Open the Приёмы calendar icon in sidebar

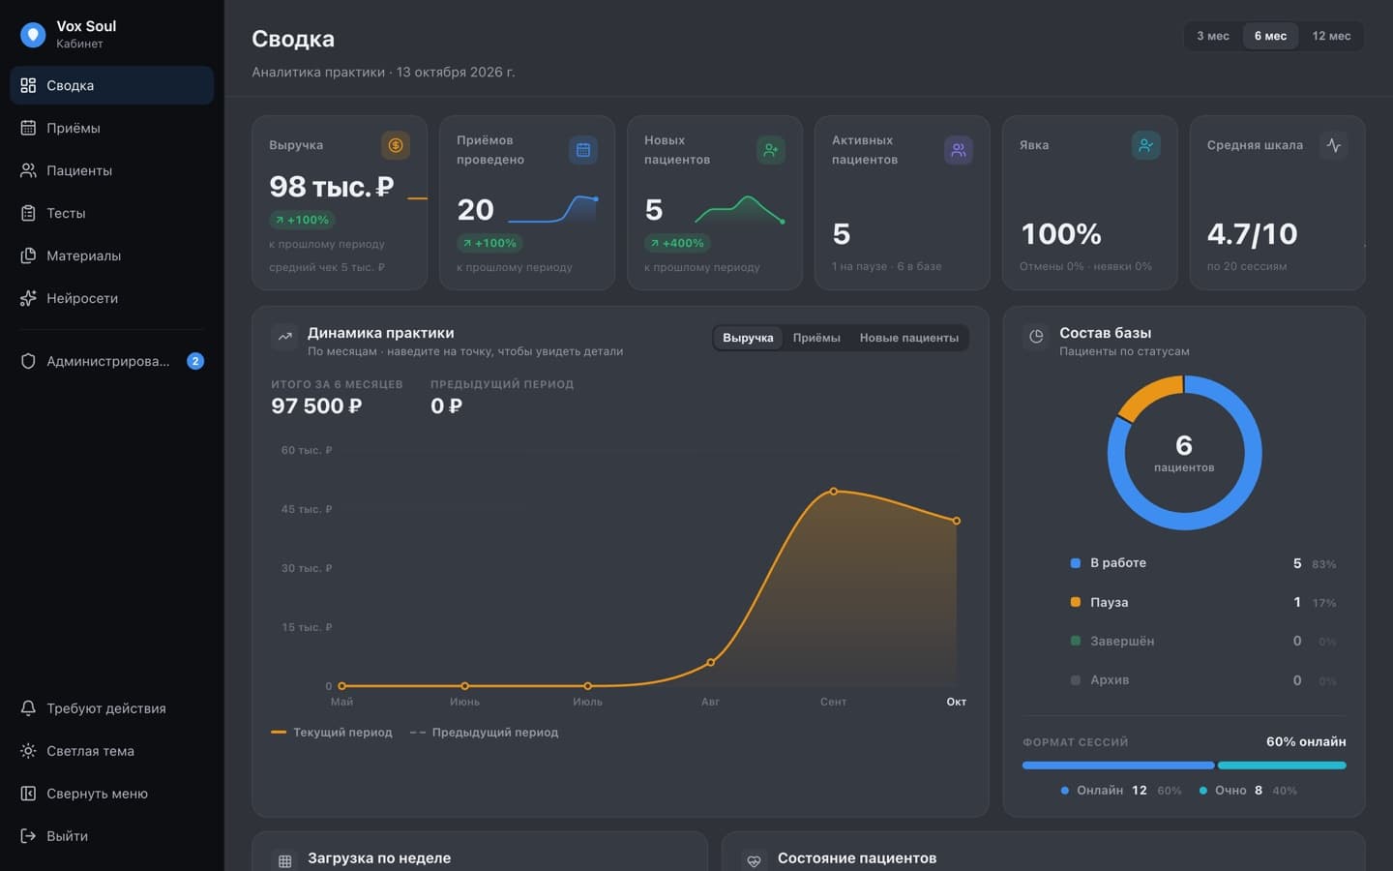[x=28, y=128]
